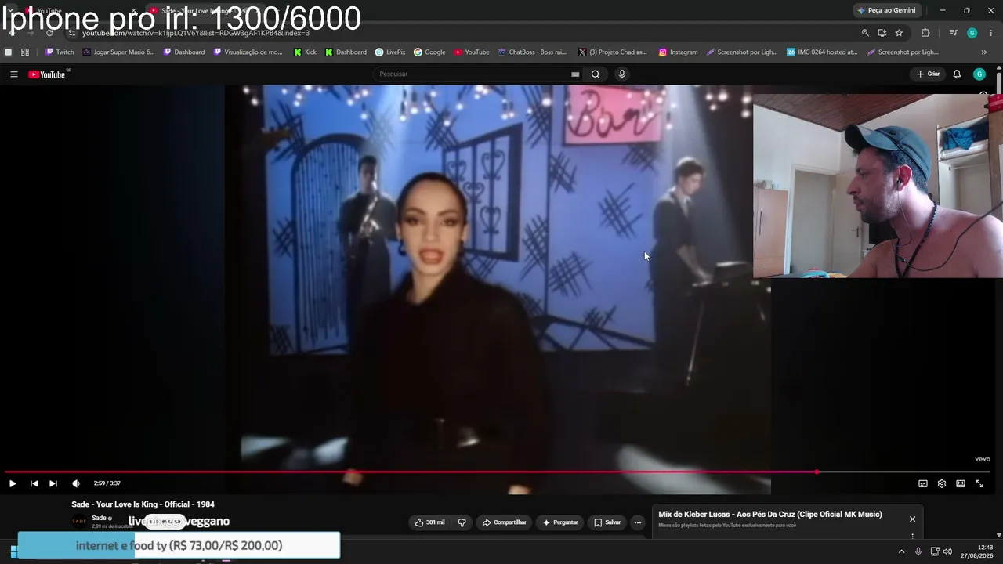This screenshot has height=564, width=1003.
Task: Open the IMG 0264 hosted at bookmark
Action: click(822, 52)
